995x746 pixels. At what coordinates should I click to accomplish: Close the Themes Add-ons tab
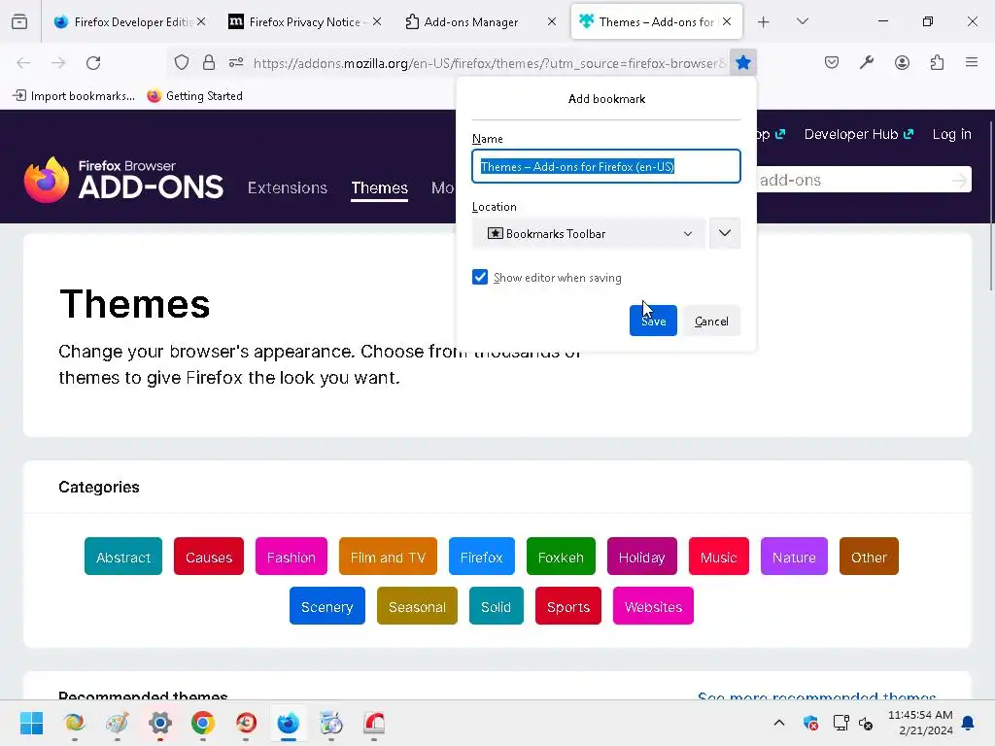tap(727, 21)
